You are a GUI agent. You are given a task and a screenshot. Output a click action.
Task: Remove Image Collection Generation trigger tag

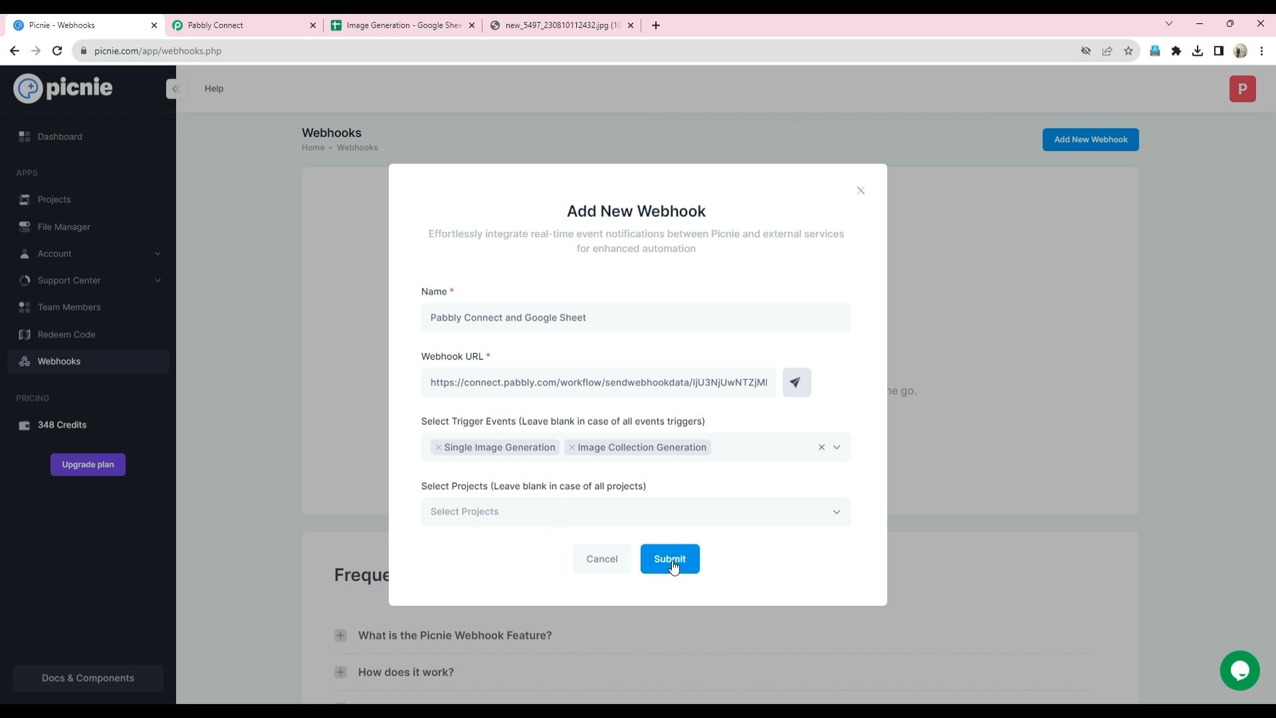click(572, 447)
